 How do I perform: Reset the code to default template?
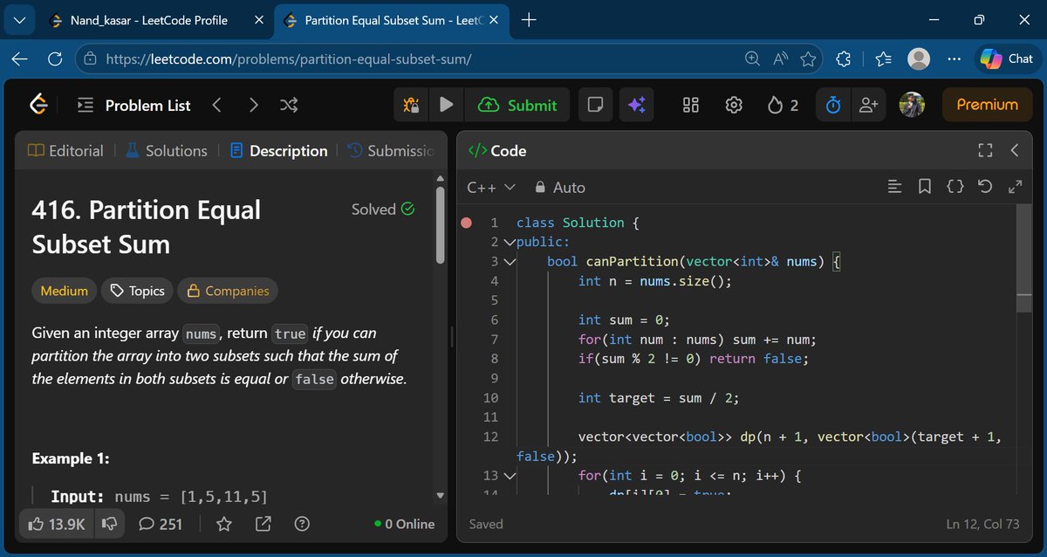pyautogui.click(x=985, y=186)
